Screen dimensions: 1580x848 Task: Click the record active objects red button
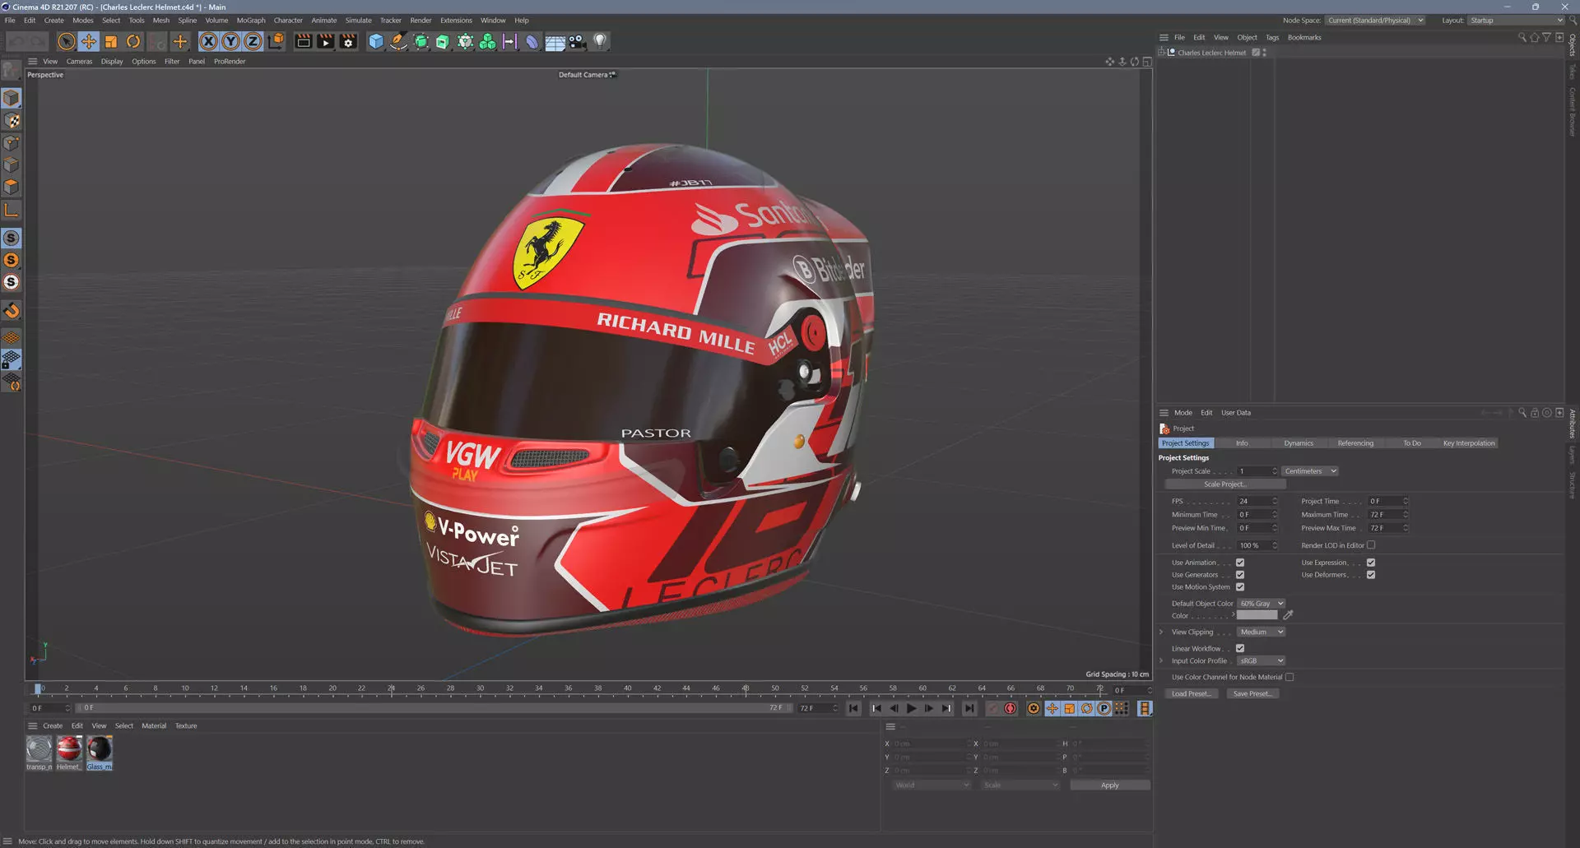1011,708
